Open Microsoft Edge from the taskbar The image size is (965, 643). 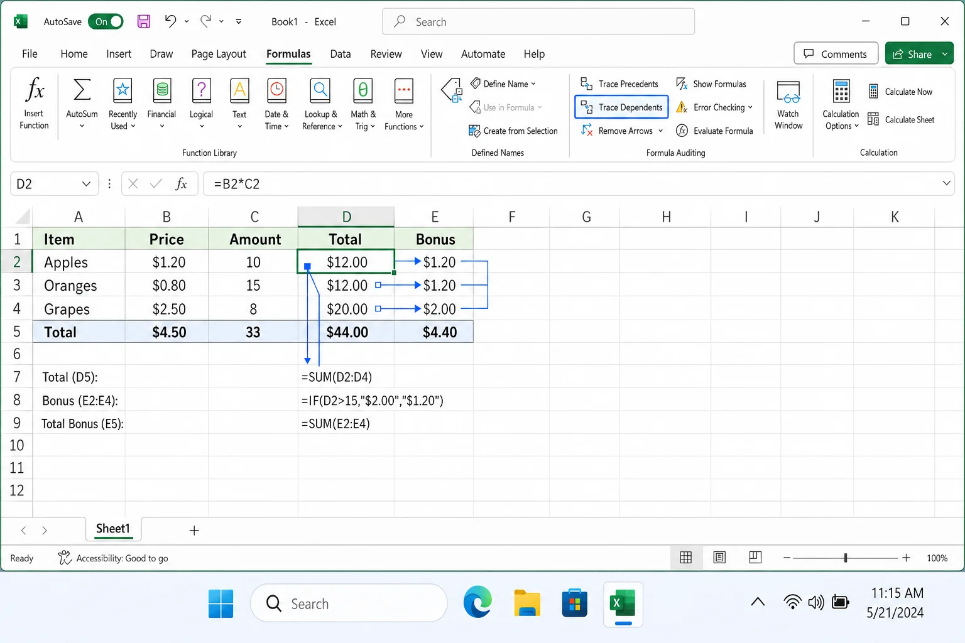pos(478,603)
